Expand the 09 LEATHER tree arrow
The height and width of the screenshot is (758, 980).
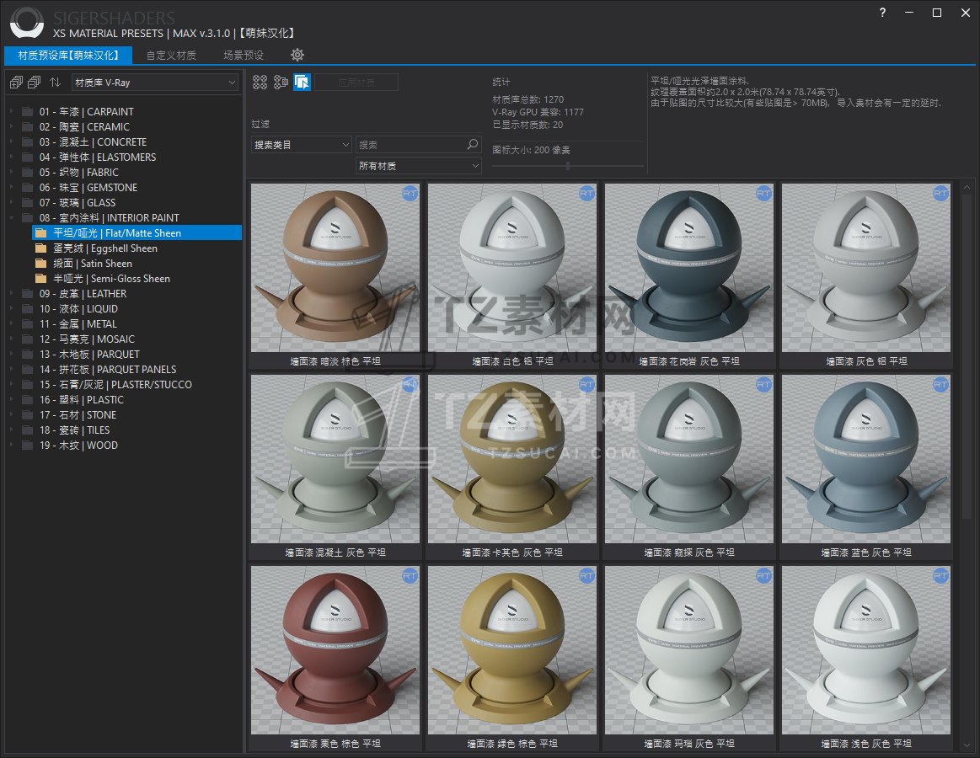11,293
